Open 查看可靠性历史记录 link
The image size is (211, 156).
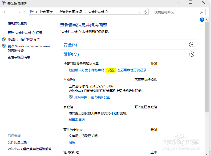tap(132, 70)
